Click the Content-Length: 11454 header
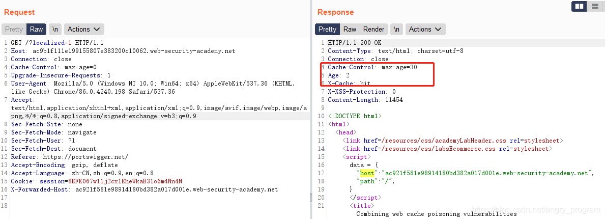 [365, 100]
